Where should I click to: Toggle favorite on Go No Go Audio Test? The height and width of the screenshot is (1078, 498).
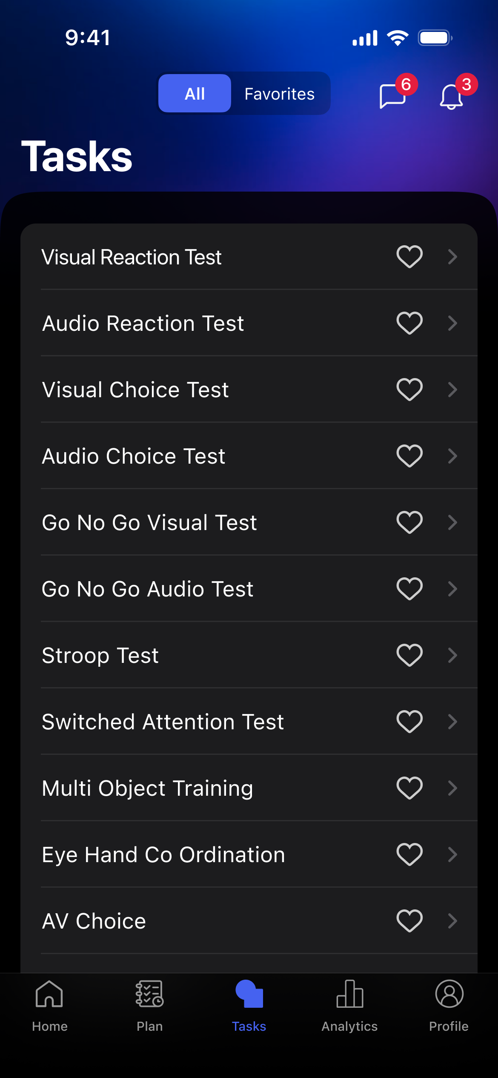pyautogui.click(x=409, y=589)
